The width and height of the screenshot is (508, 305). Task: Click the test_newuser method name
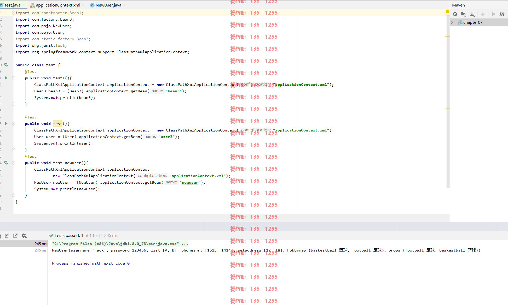pos(67,163)
